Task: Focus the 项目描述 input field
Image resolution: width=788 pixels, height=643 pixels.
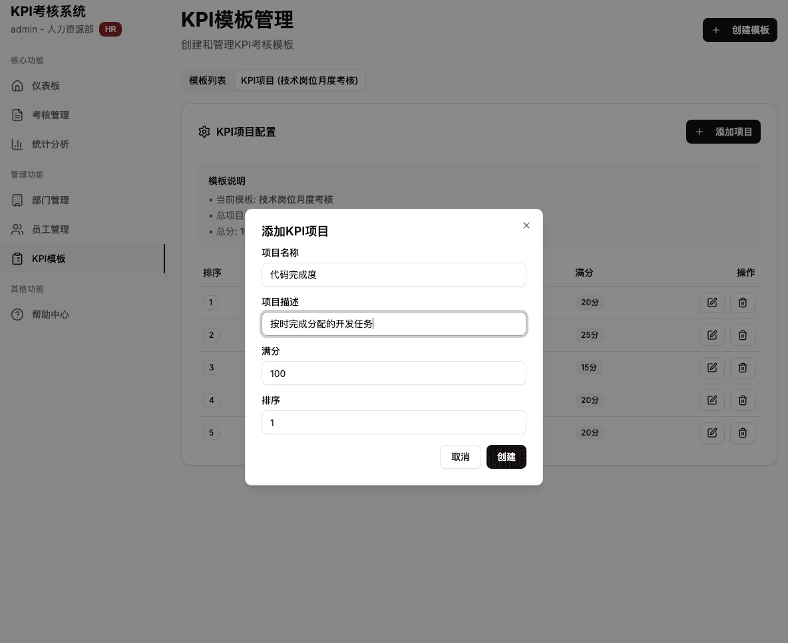Action: (x=393, y=324)
